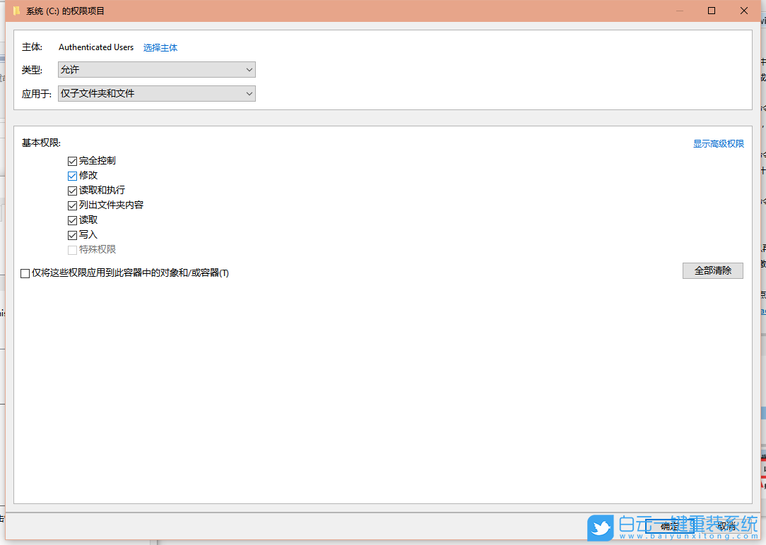Select the Authenticated Users principal text
766x545 pixels.
pyautogui.click(x=96, y=47)
